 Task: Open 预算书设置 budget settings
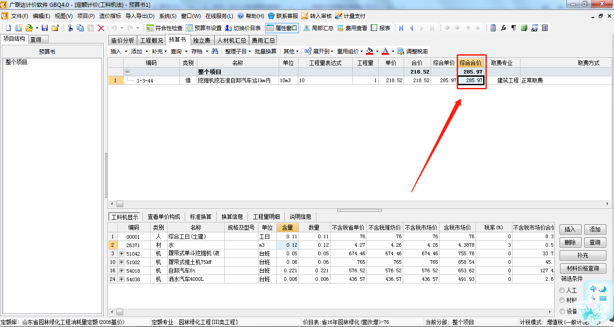pyautogui.click(x=204, y=28)
